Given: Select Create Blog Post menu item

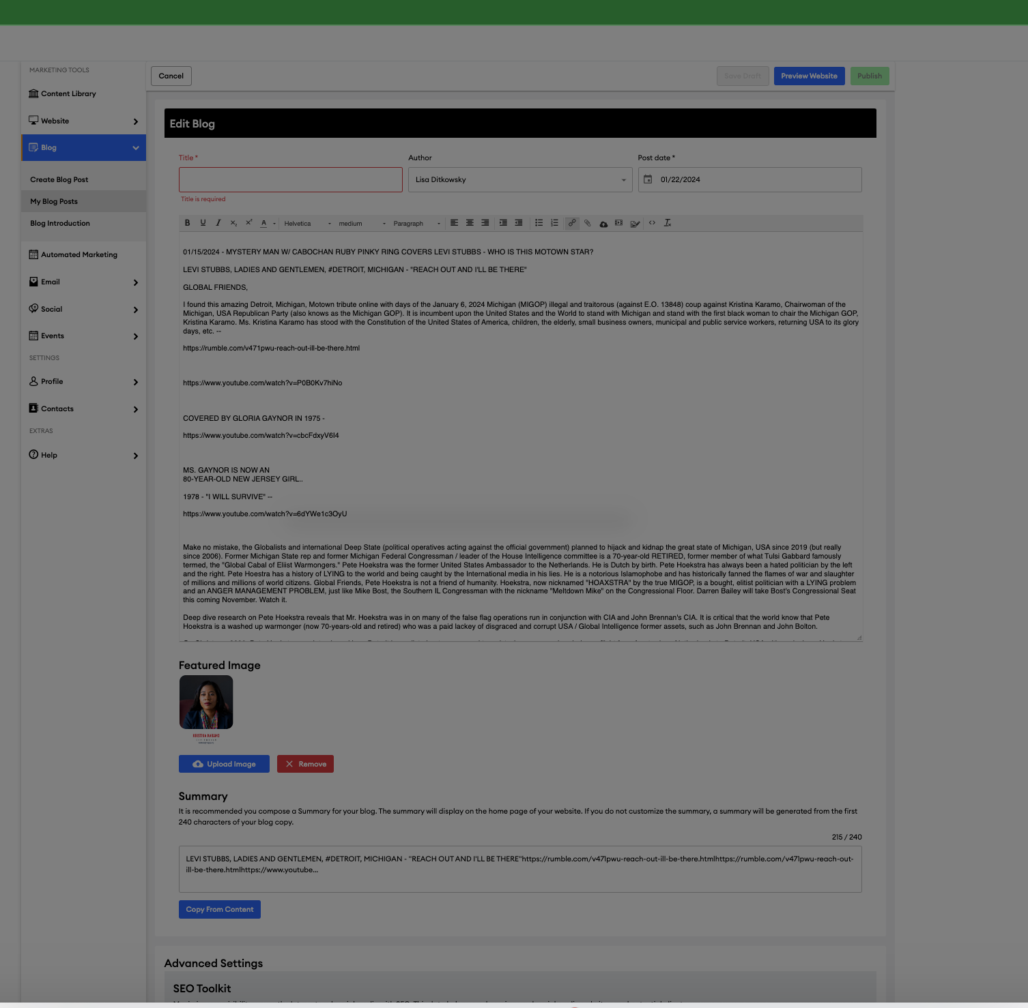Looking at the screenshot, I should (59, 180).
